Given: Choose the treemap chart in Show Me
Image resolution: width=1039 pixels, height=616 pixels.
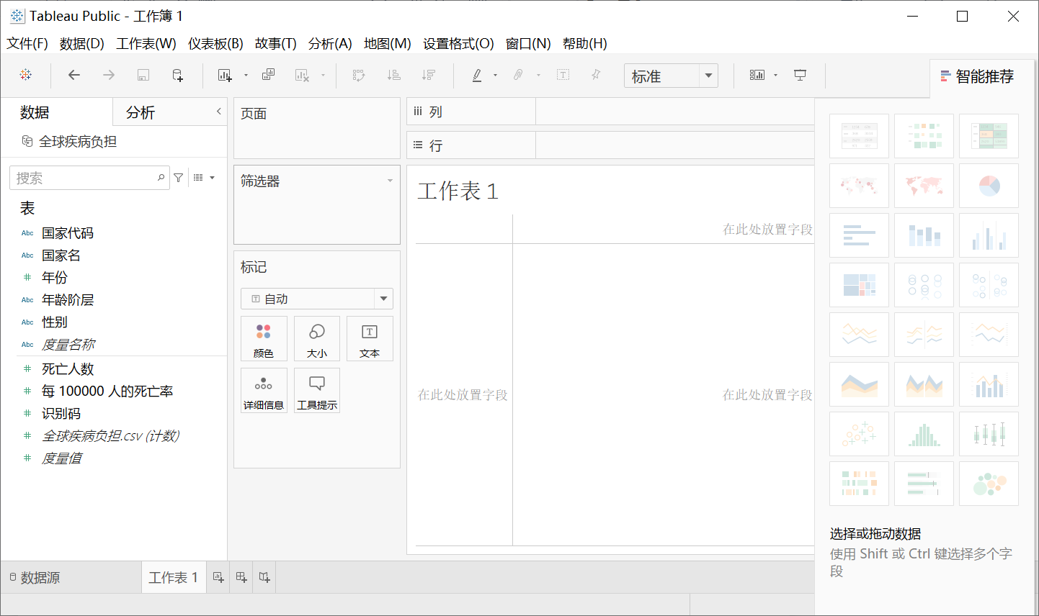Looking at the screenshot, I should tap(860, 285).
